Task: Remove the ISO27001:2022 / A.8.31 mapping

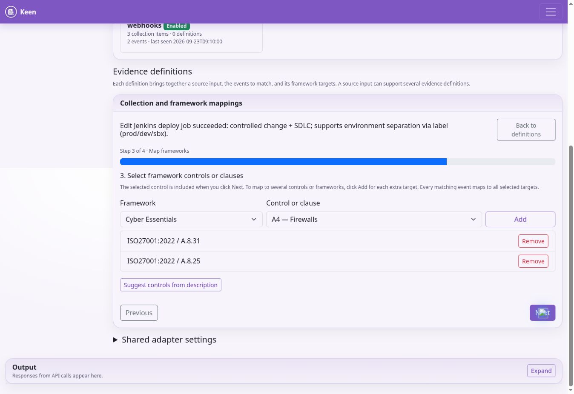Action: click(x=533, y=241)
